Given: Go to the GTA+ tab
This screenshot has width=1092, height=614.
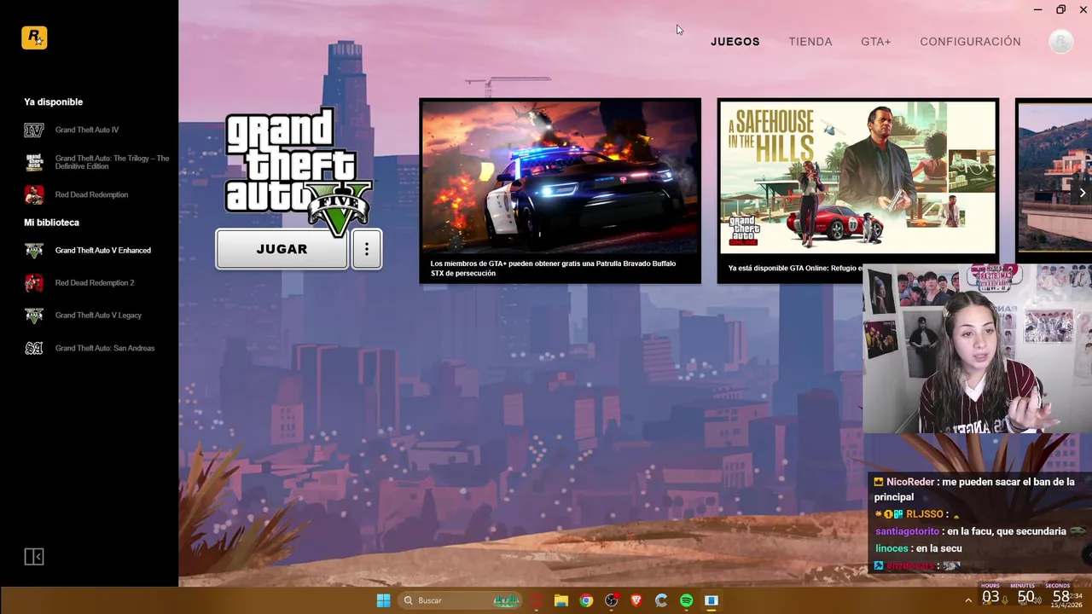Looking at the screenshot, I should click(876, 42).
